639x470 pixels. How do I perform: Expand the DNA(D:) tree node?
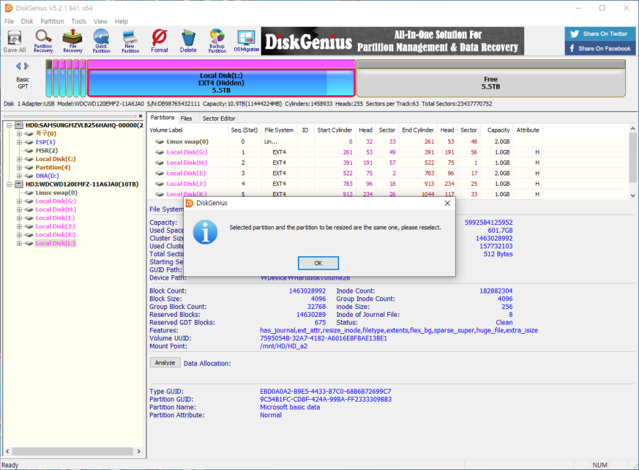20,176
